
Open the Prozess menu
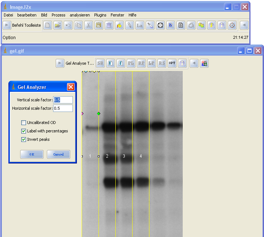tap(59, 15)
